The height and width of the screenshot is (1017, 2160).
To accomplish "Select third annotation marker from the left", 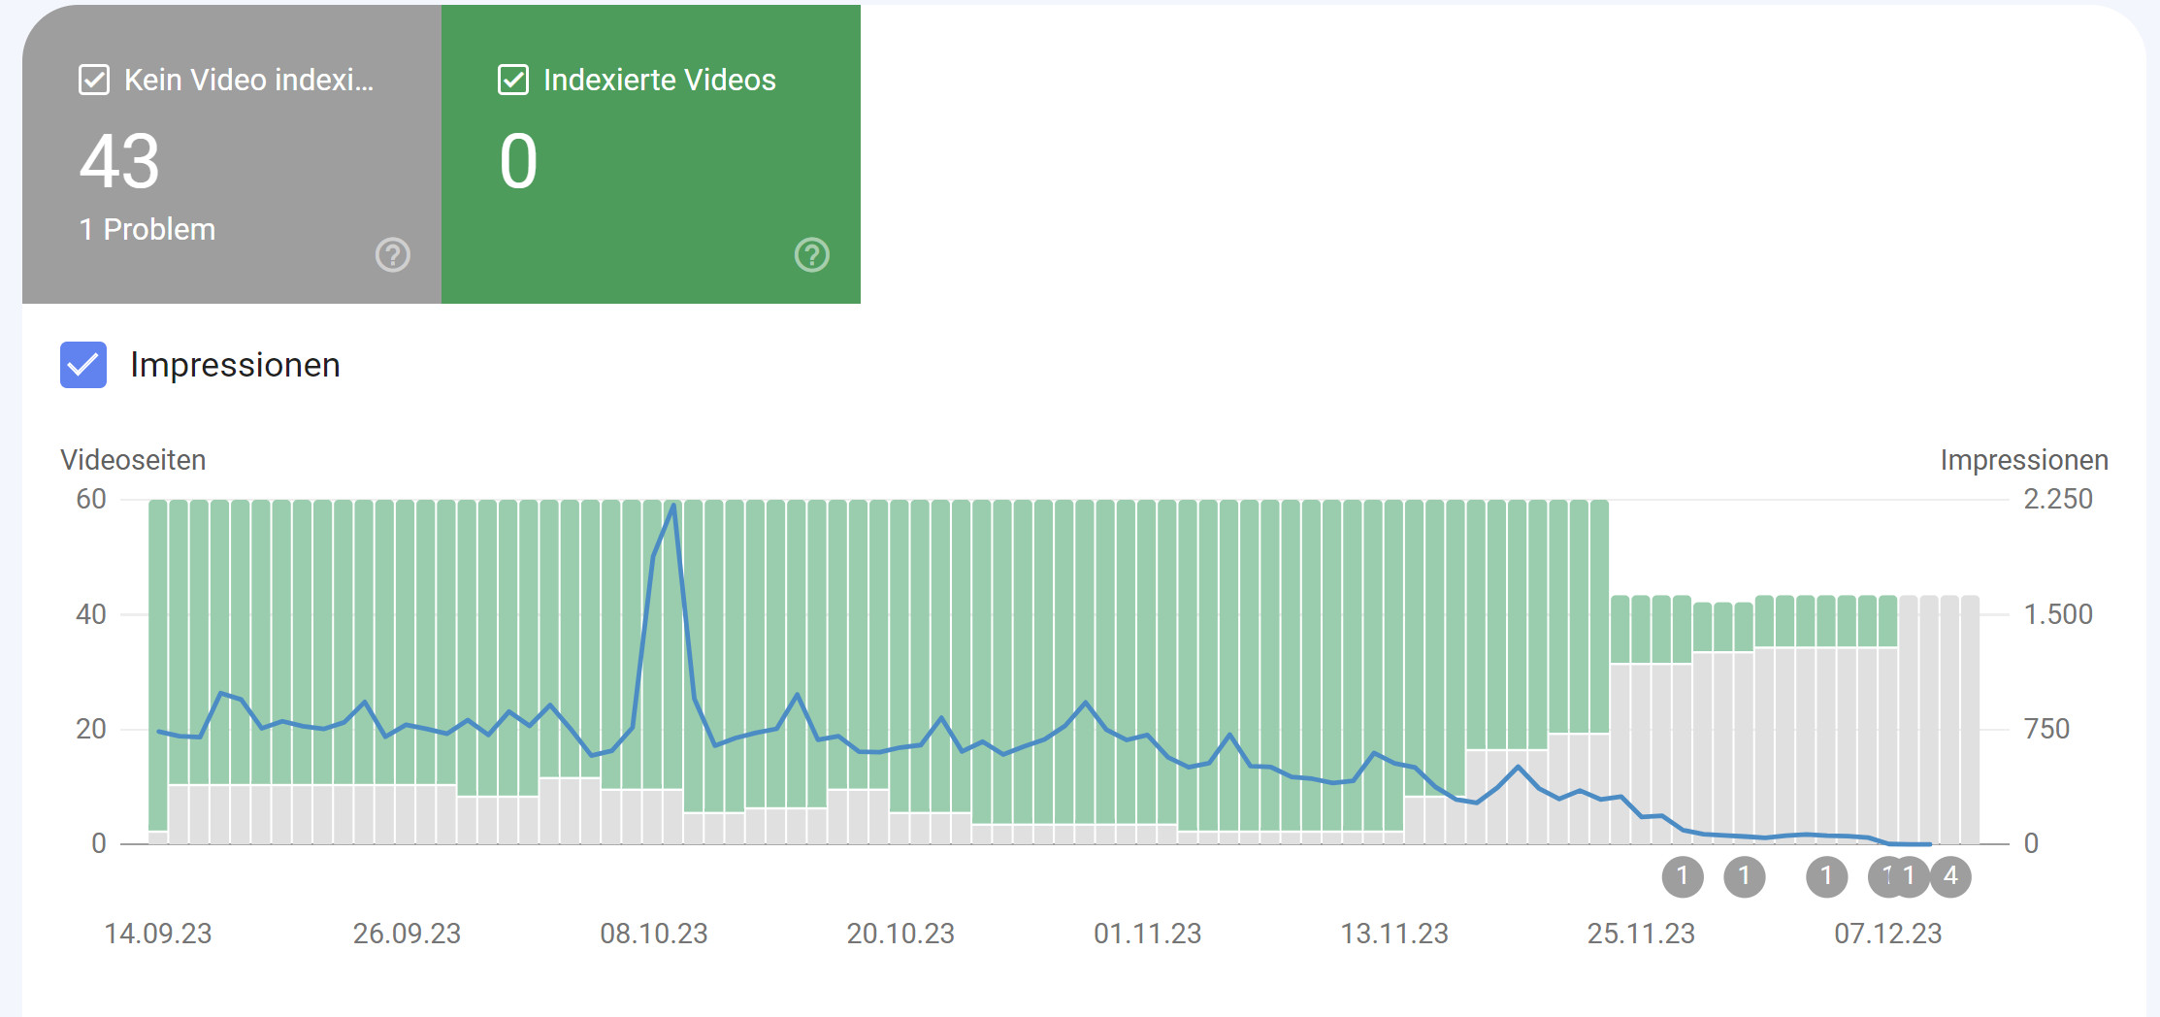I will [x=1826, y=877].
